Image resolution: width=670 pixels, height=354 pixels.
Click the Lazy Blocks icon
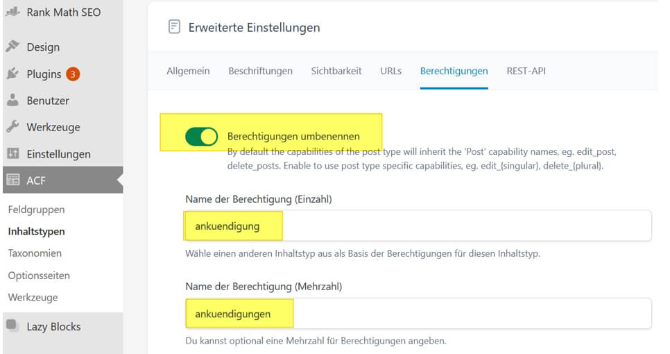(x=12, y=326)
